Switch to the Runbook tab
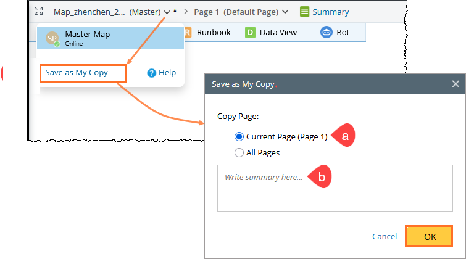Viewport: 466px width, 259px height. click(210, 32)
